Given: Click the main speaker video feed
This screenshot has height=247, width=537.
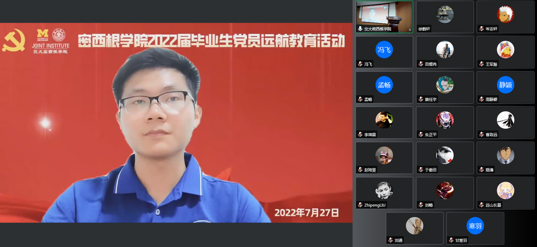Looking at the screenshot, I should [176, 122].
